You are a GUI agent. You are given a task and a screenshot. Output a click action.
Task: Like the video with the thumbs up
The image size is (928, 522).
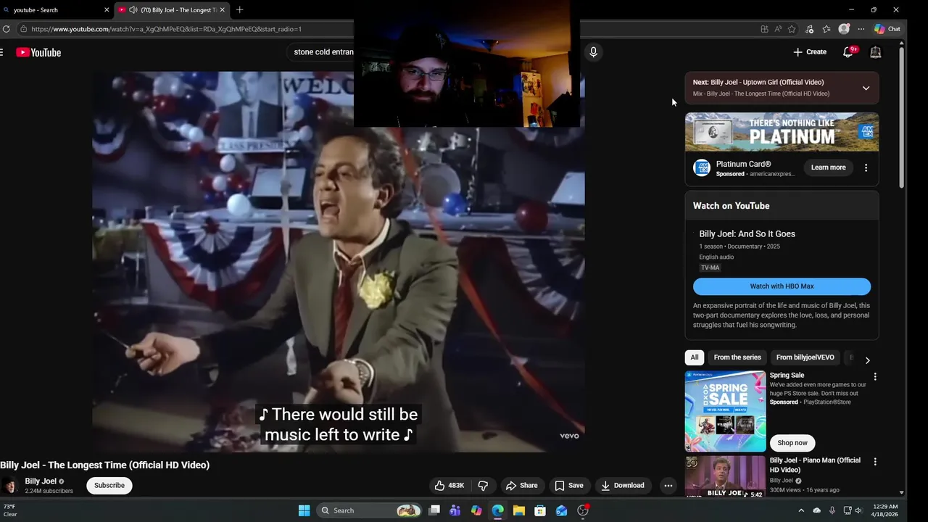coord(449,486)
